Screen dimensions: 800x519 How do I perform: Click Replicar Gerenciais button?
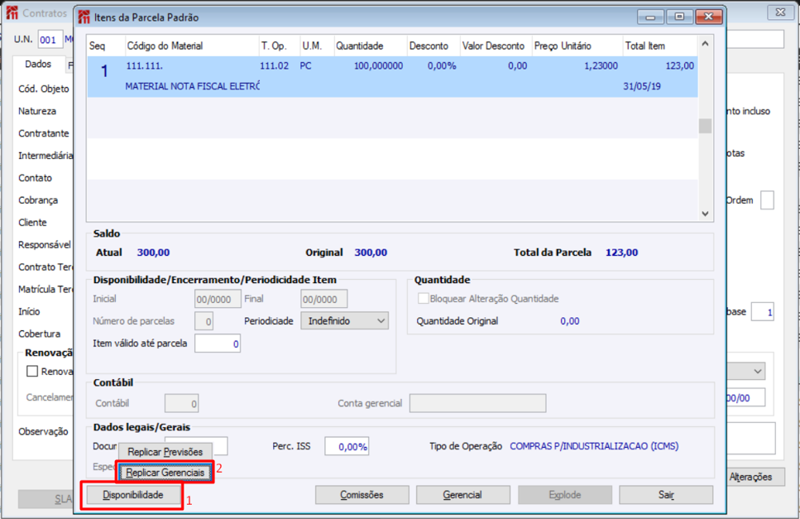[x=165, y=473]
